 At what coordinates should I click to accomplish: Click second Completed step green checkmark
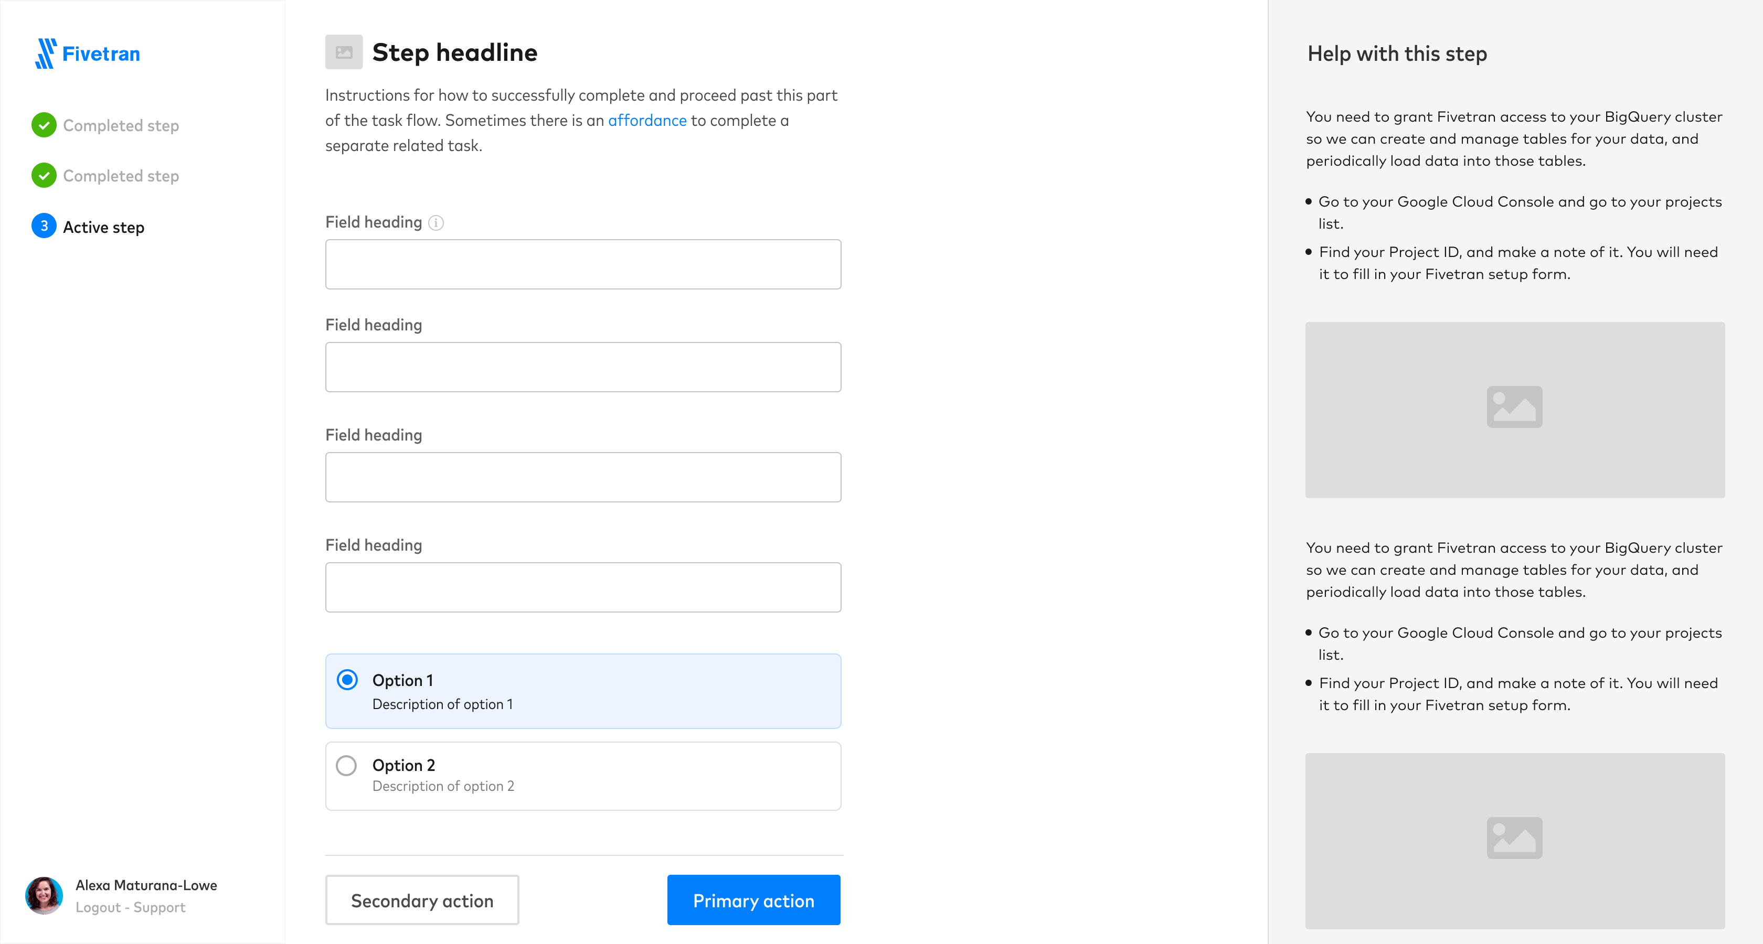point(44,176)
